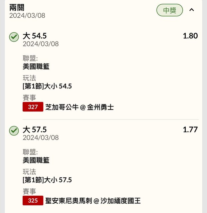Click the 大 54.5 selection heading

(x=34, y=36)
